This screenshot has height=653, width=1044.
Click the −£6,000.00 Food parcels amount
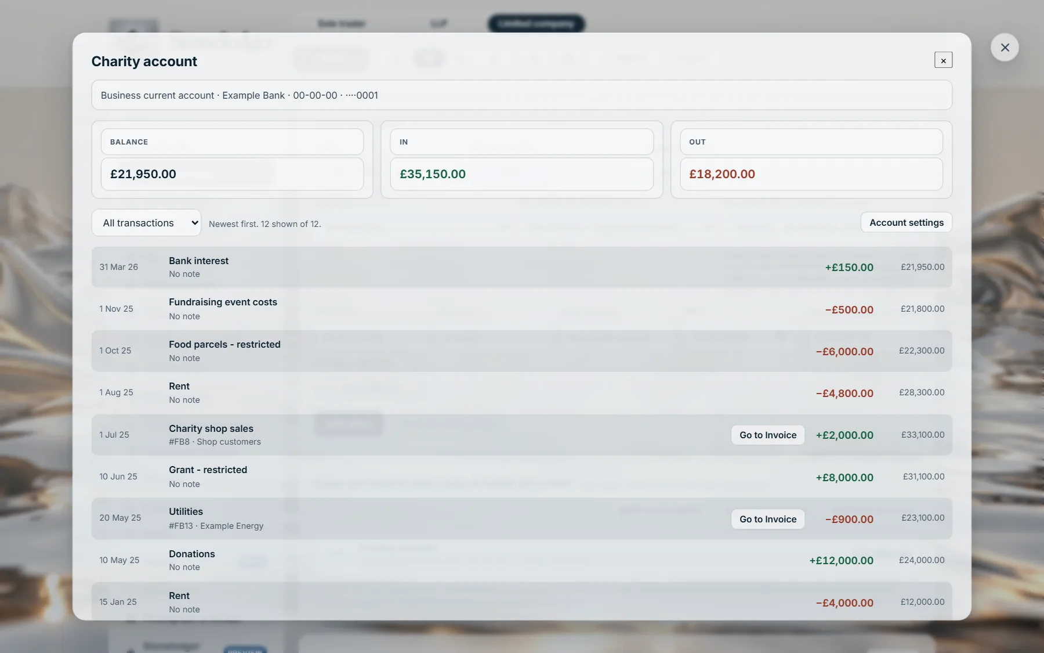pyautogui.click(x=844, y=351)
